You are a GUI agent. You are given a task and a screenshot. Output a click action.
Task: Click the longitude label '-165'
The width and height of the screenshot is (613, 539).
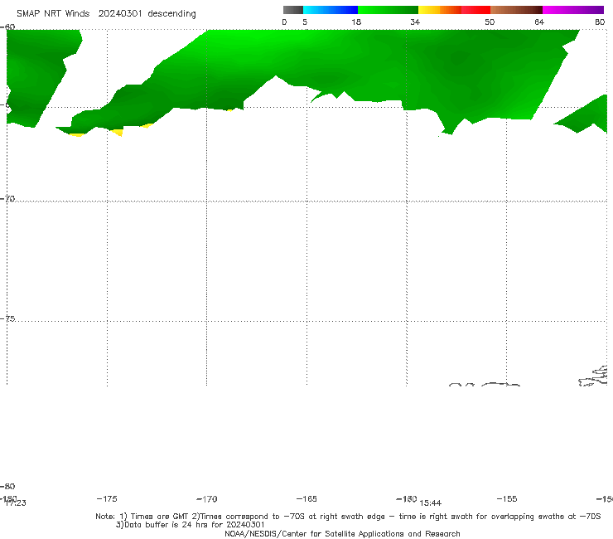tap(306, 498)
